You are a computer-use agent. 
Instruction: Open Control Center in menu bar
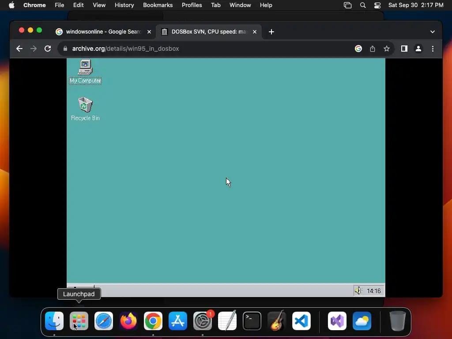(377, 5)
